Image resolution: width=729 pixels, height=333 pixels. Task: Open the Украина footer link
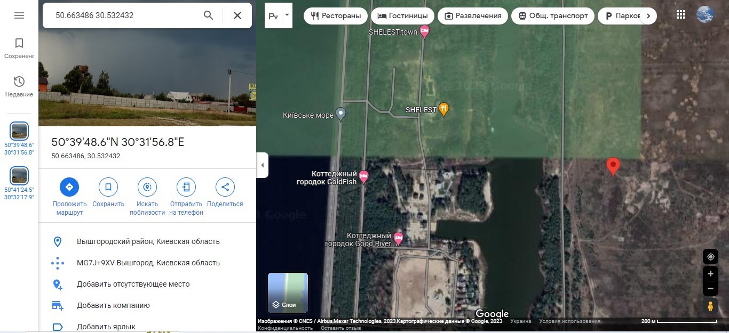point(521,321)
